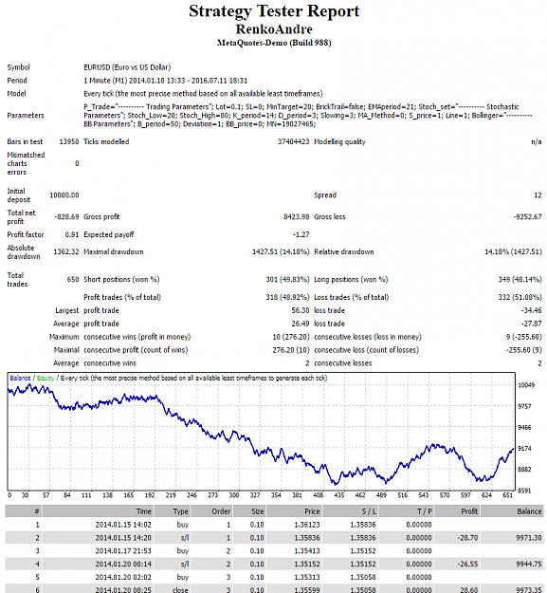
Task: Select the Maximal drawdown value "1427.51 (14.18%)"
Action: tap(281, 251)
